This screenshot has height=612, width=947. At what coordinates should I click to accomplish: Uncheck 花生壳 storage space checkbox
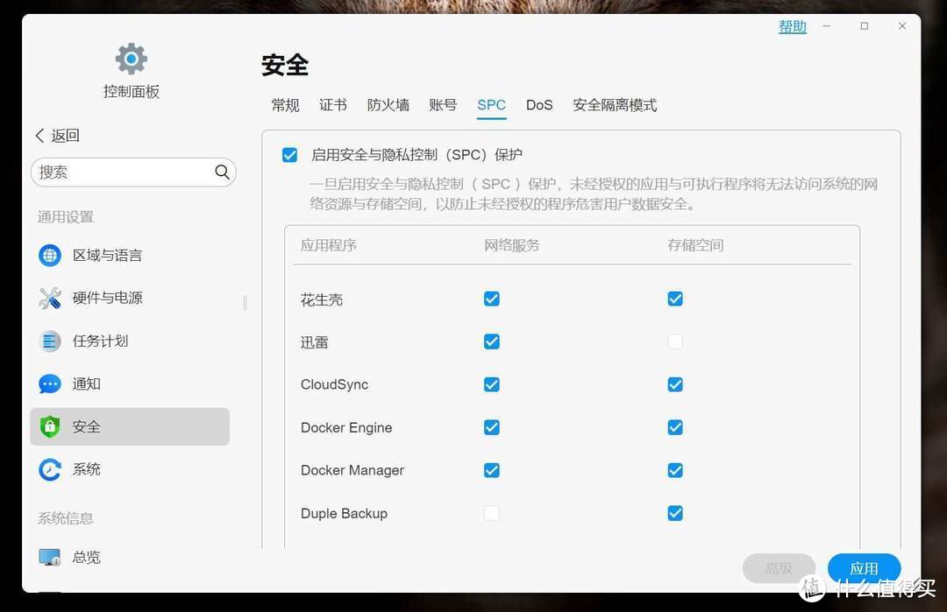[x=675, y=299]
